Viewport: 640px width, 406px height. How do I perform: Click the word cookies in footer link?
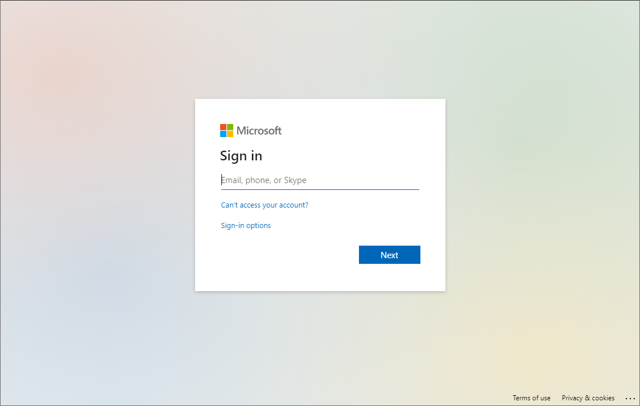(x=603, y=398)
